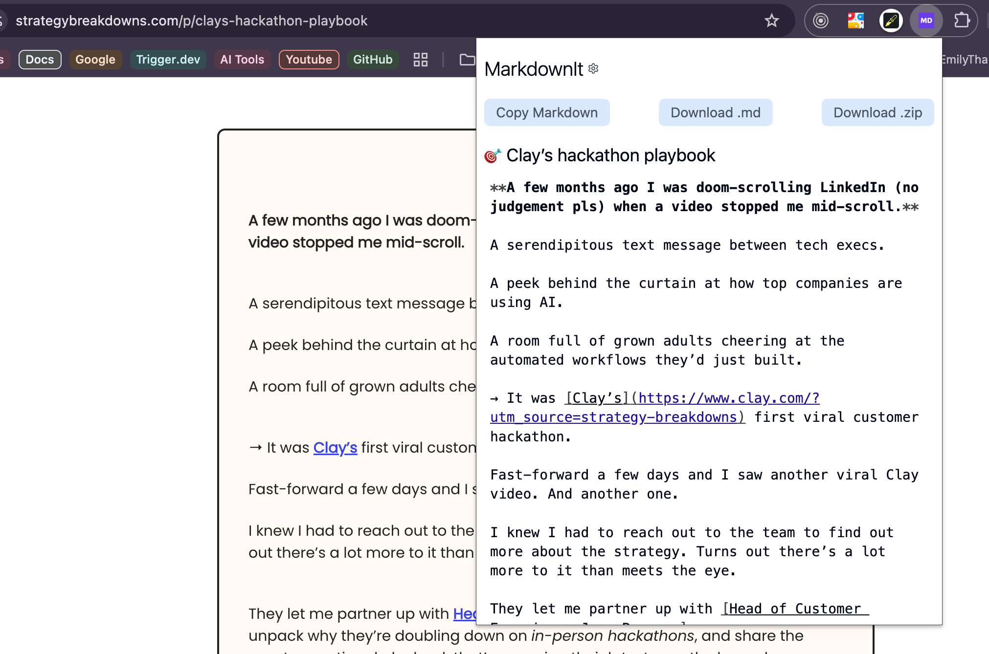Expand the AI Tools tab group
989x654 pixels.
point(242,60)
